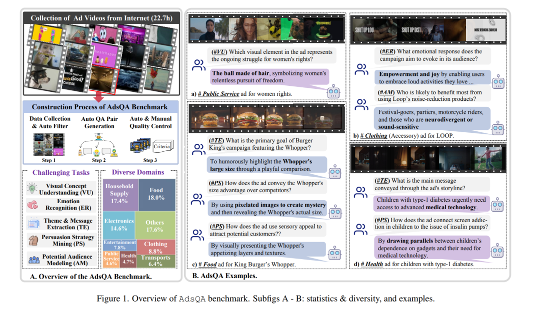Screen dimensions: 540x313
Task: Select the Step 2 QA generation diagram
Action: (x=99, y=146)
